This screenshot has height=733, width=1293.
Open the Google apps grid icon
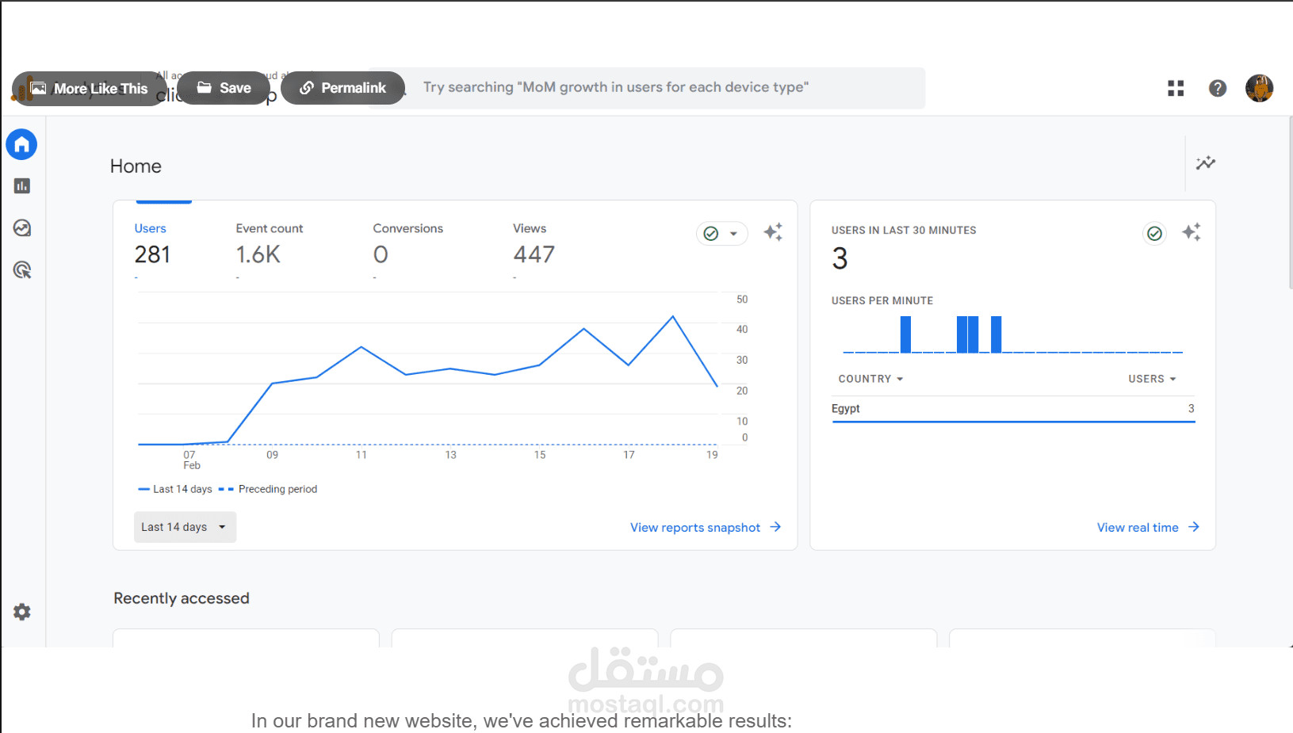coord(1176,89)
